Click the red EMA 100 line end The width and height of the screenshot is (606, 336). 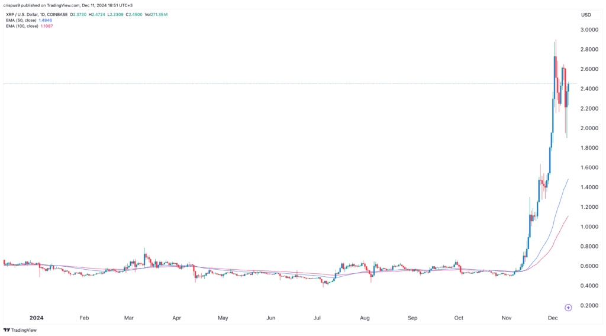coord(568,217)
